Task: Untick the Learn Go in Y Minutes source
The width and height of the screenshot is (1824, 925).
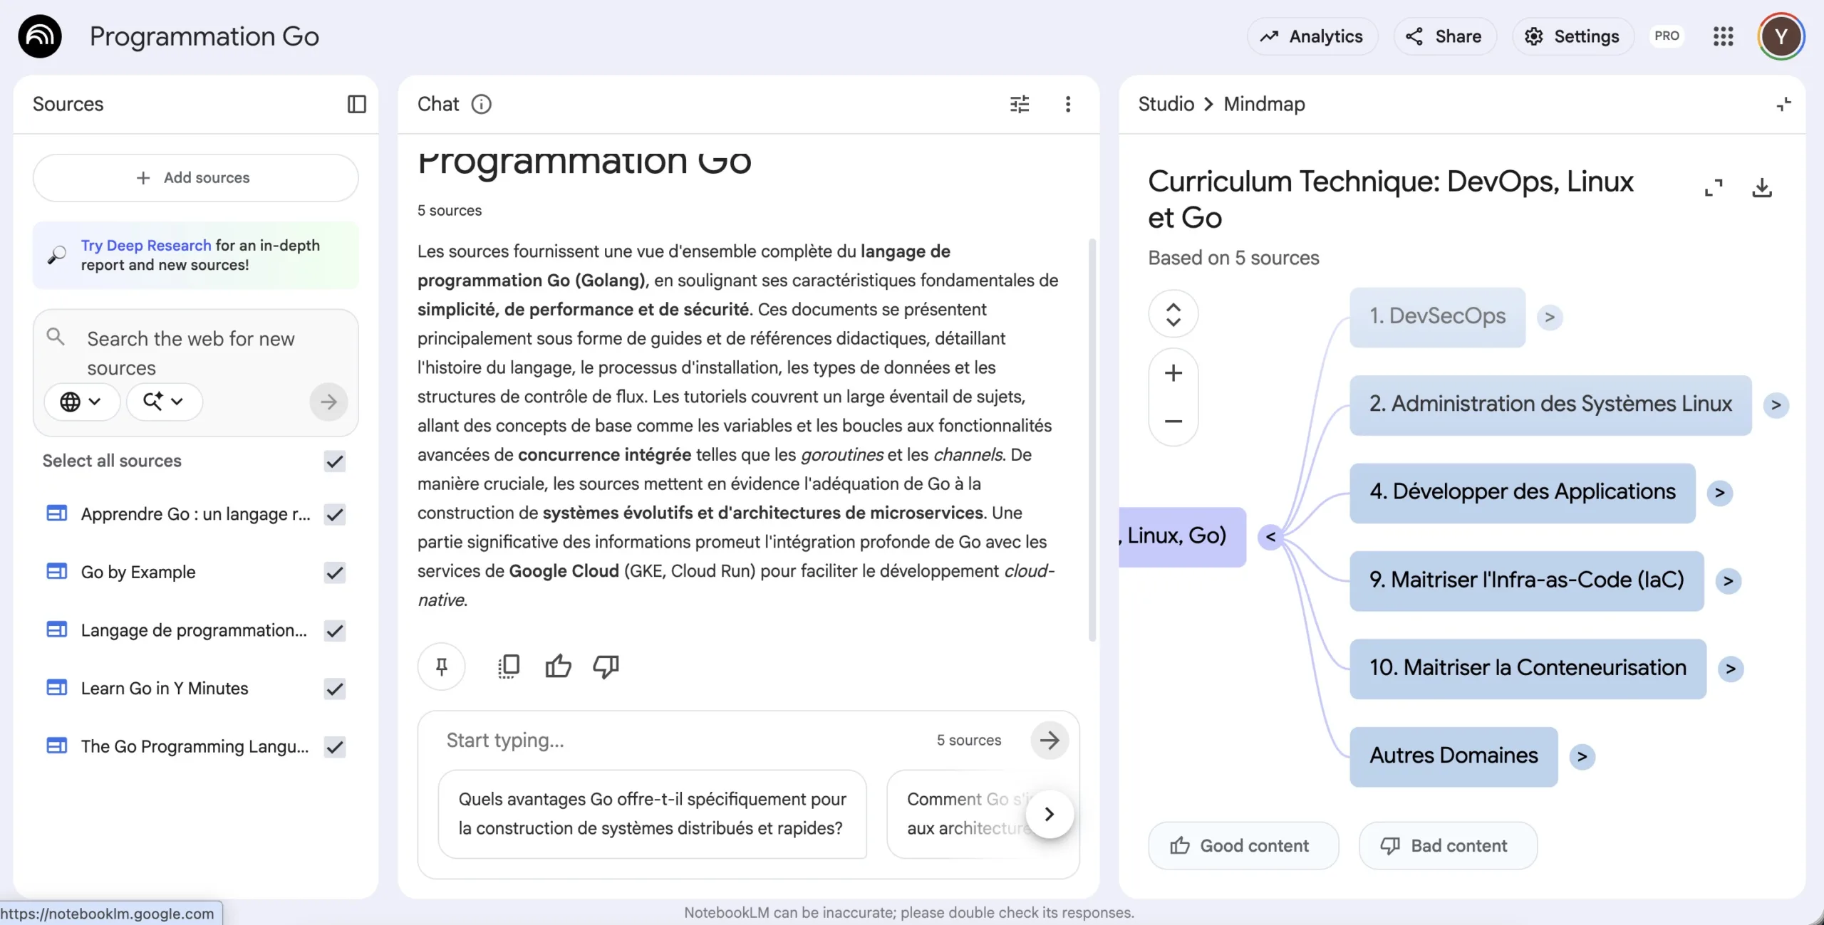Action: (x=334, y=689)
